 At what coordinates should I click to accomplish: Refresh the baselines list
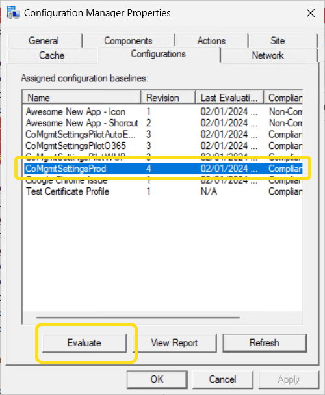point(265,343)
